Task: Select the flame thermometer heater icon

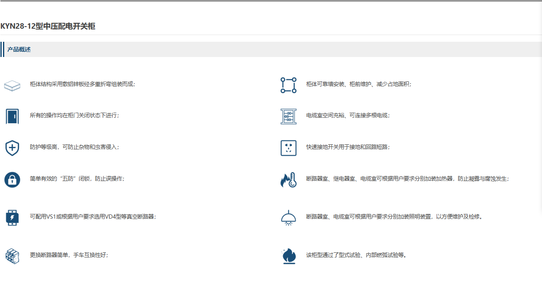Action: pyautogui.click(x=289, y=180)
